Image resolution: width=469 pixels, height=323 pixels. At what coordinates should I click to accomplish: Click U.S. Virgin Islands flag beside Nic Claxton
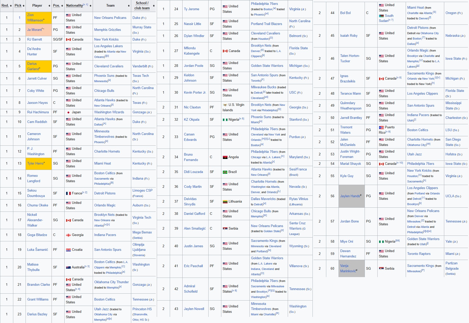[x=225, y=105]
